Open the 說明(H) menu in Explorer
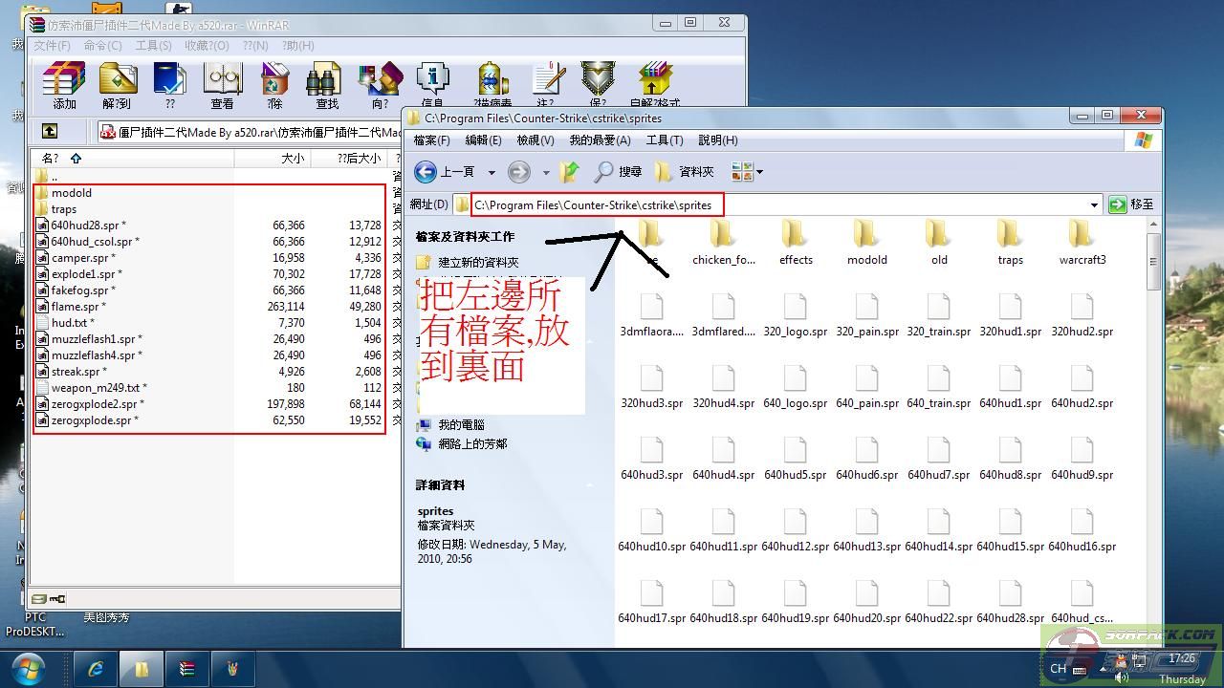1224x688 pixels. pos(717,140)
